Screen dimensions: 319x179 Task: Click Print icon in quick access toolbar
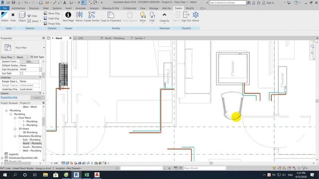click(x=41, y=2)
